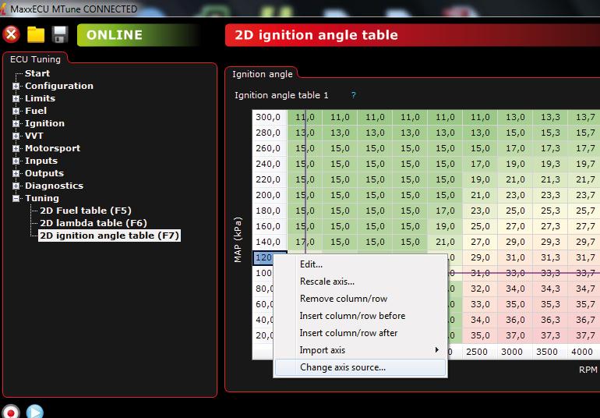This screenshot has width=600, height=418.
Task: Select cell 15,3 in the 280,0 row
Action: point(550,133)
